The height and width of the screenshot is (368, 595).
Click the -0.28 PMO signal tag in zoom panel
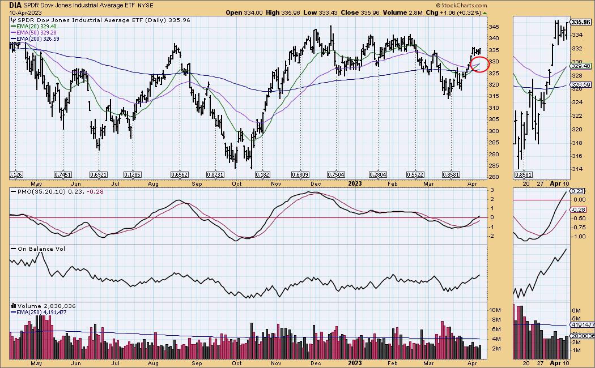pos(579,209)
